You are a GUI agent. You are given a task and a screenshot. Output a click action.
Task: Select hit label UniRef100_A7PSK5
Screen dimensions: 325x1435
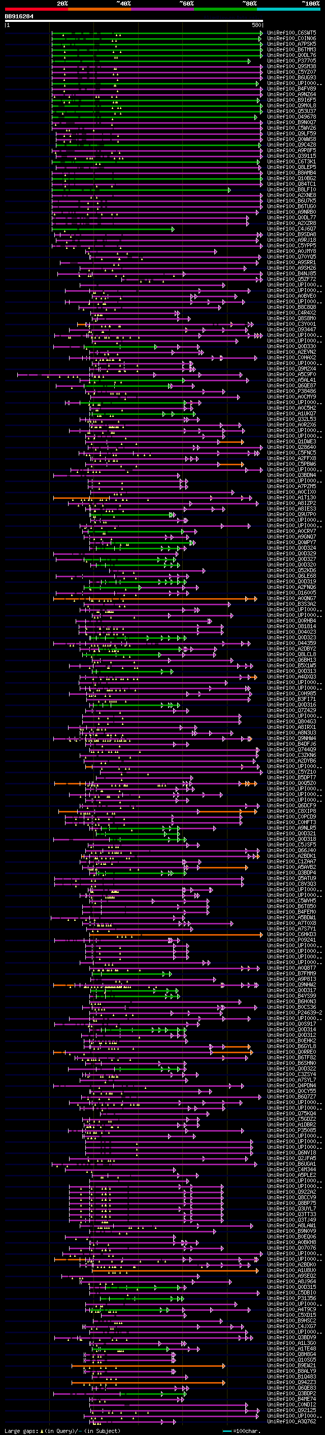point(291,44)
